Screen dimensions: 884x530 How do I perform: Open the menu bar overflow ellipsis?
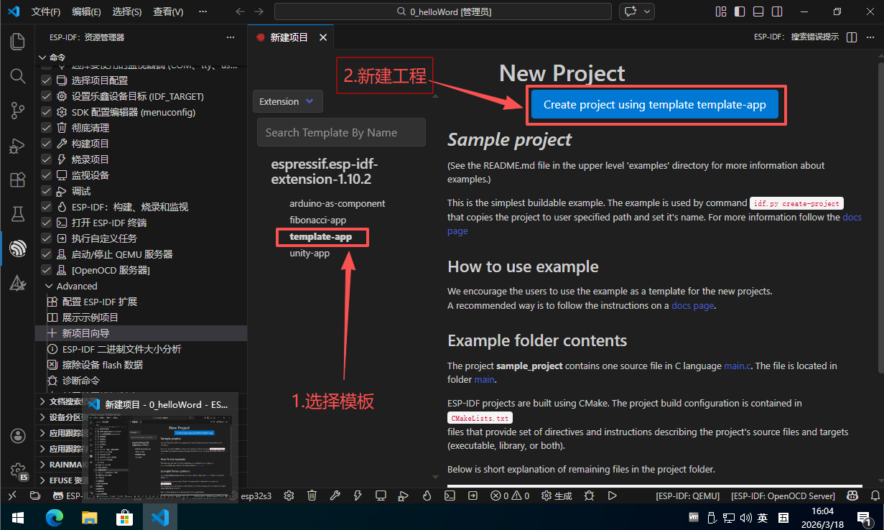tap(203, 11)
